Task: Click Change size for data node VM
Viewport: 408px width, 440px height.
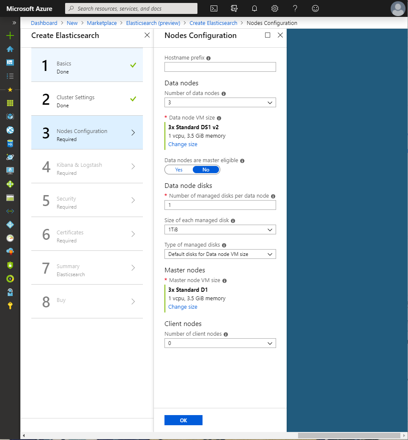Action: click(183, 144)
